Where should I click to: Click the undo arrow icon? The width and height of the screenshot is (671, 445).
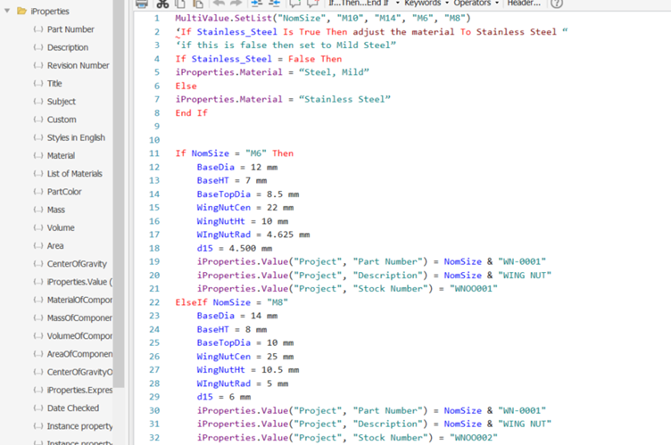(x=219, y=3)
